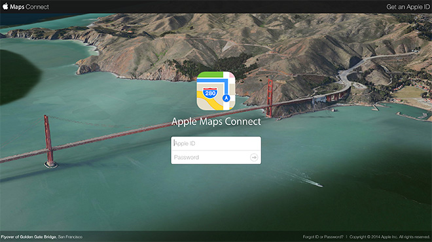Submit login with the arrow button
Image resolution: width=432 pixels, height=242 pixels.
(x=254, y=157)
